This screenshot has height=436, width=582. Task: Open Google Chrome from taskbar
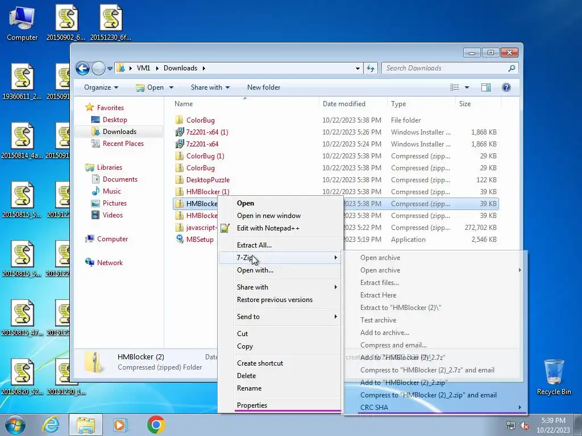(156, 425)
